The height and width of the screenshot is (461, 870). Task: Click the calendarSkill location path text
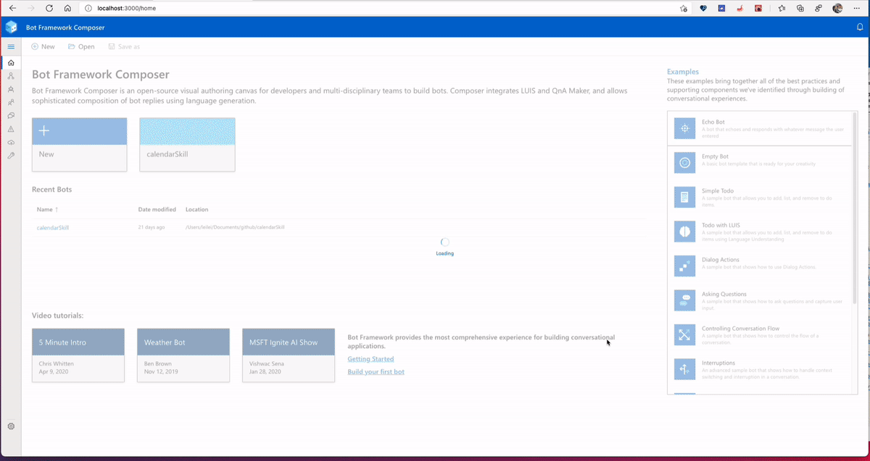click(x=235, y=227)
